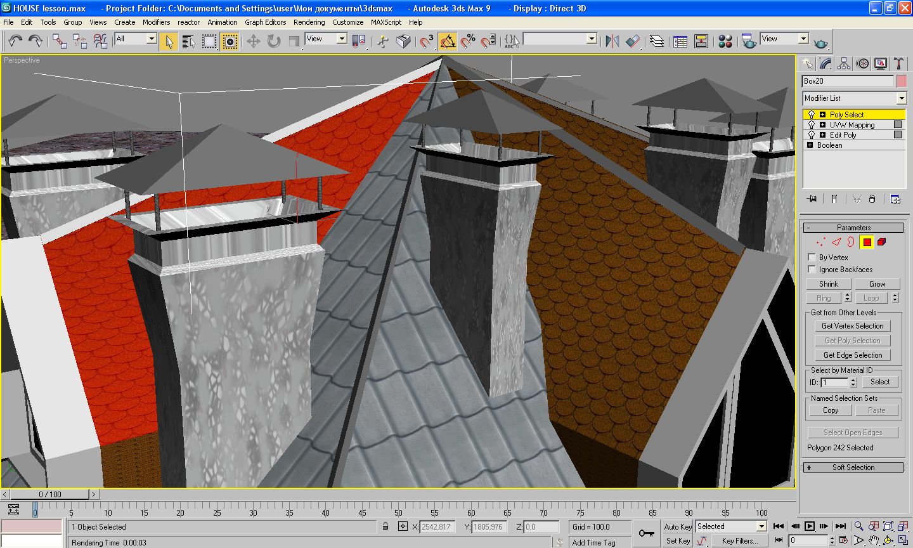913x548 pixels.
Task: Enable the Ignore Backfaces checkbox
Action: point(812,269)
